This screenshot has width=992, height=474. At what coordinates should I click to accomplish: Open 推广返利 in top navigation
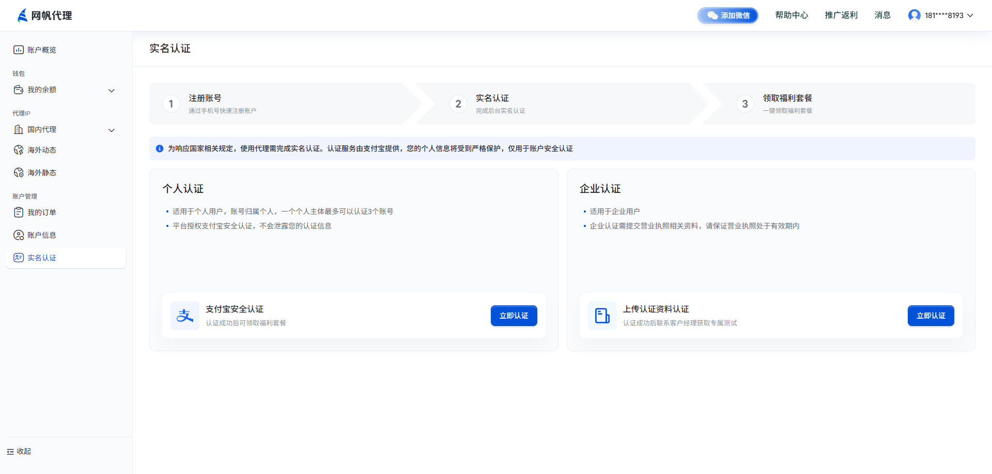coord(841,15)
